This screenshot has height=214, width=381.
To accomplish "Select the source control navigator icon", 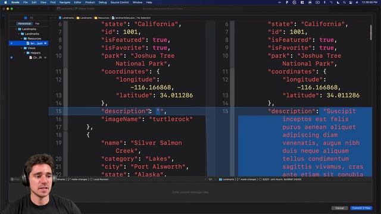I will pyautogui.click(x=26, y=18).
